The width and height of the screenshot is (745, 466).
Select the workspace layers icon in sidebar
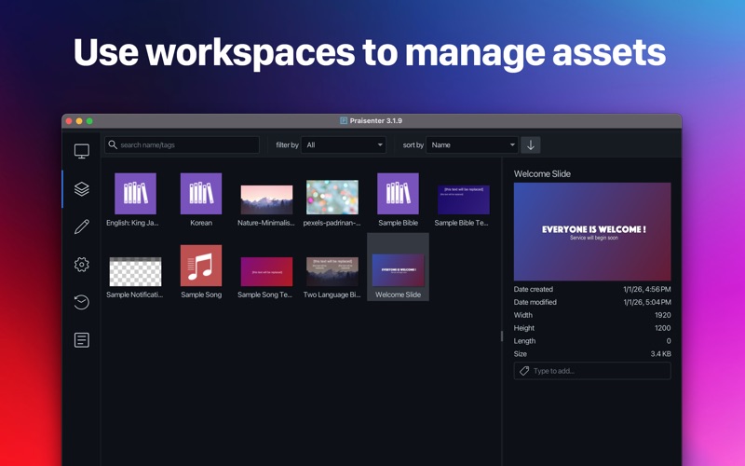tap(82, 189)
